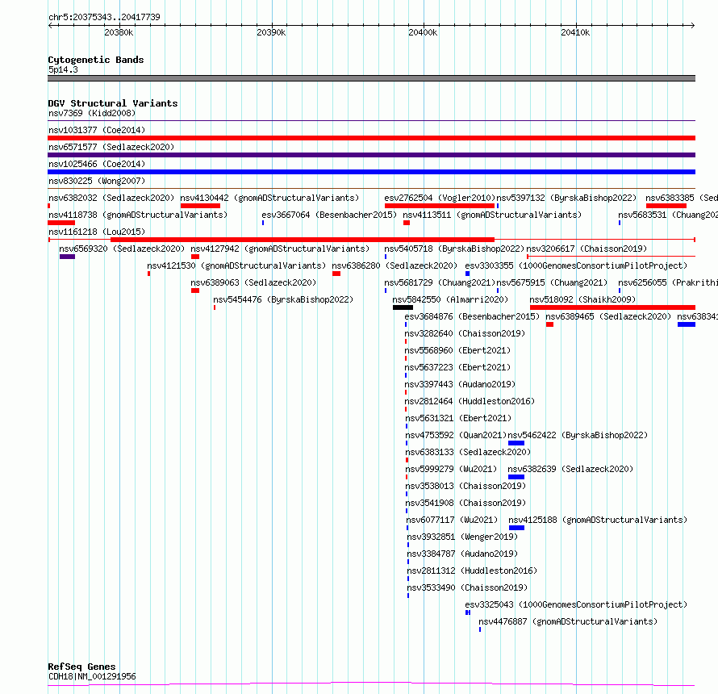718x694 pixels.
Task: Click nsv2812464 (Huddleston2016) label
Action: pos(470,401)
